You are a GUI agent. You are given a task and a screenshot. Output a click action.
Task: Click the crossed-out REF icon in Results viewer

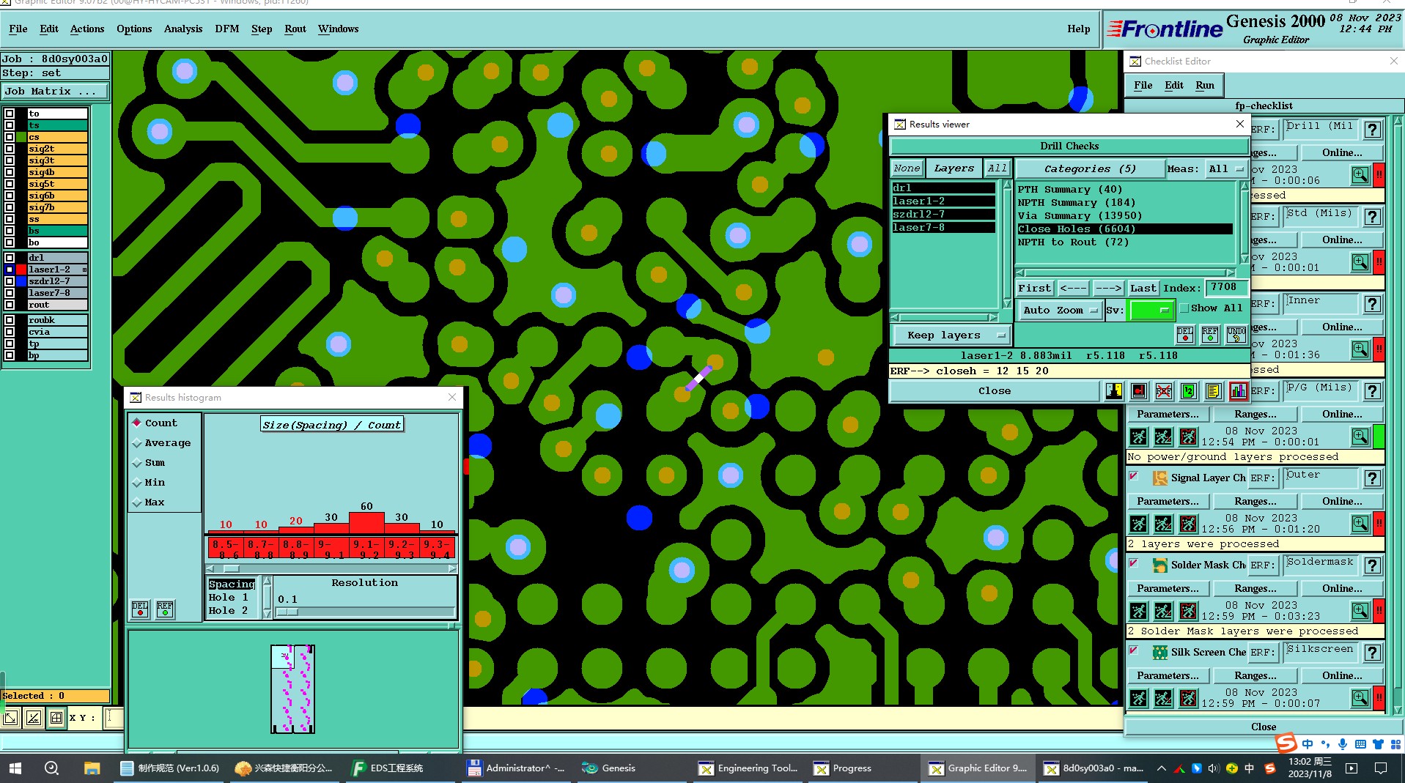(1163, 391)
